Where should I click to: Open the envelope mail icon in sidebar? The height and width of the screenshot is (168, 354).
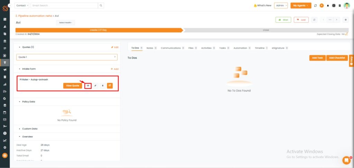click(5, 120)
